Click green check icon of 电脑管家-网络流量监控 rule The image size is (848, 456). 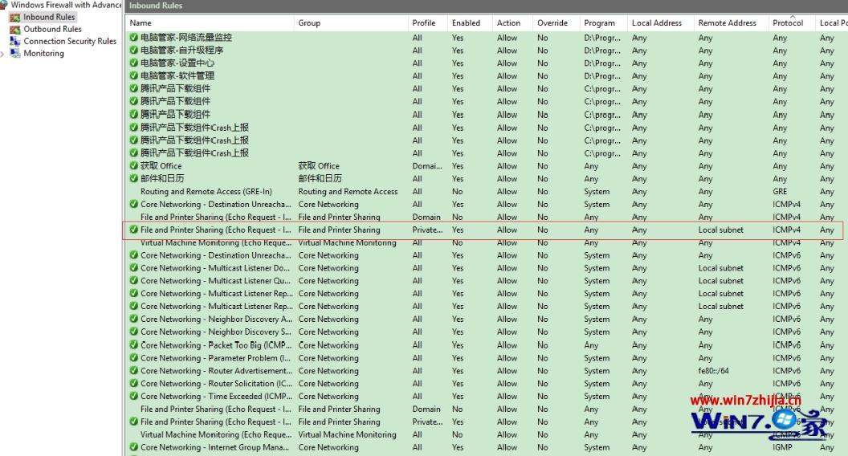tap(133, 37)
